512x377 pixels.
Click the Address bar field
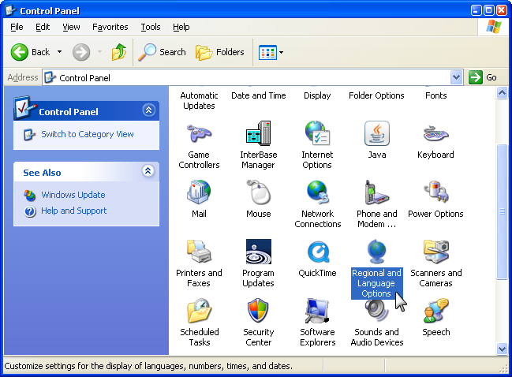[x=252, y=77]
